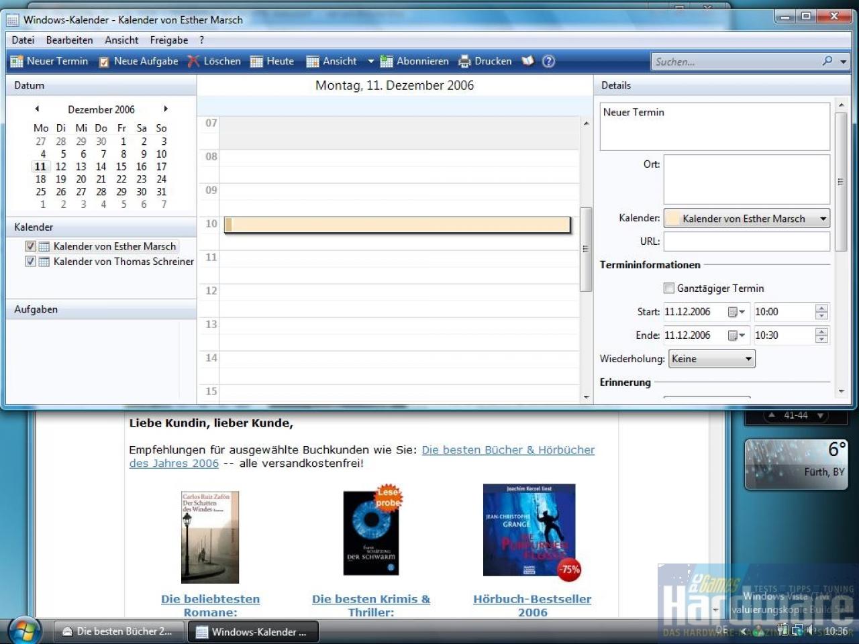Select 31 in December mini calendar
This screenshot has height=644, width=859.
pyautogui.click(x=161, y=192)
